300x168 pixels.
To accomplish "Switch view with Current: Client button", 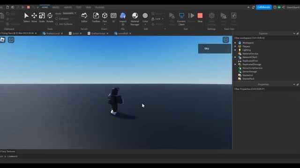I will click(181, 19).
